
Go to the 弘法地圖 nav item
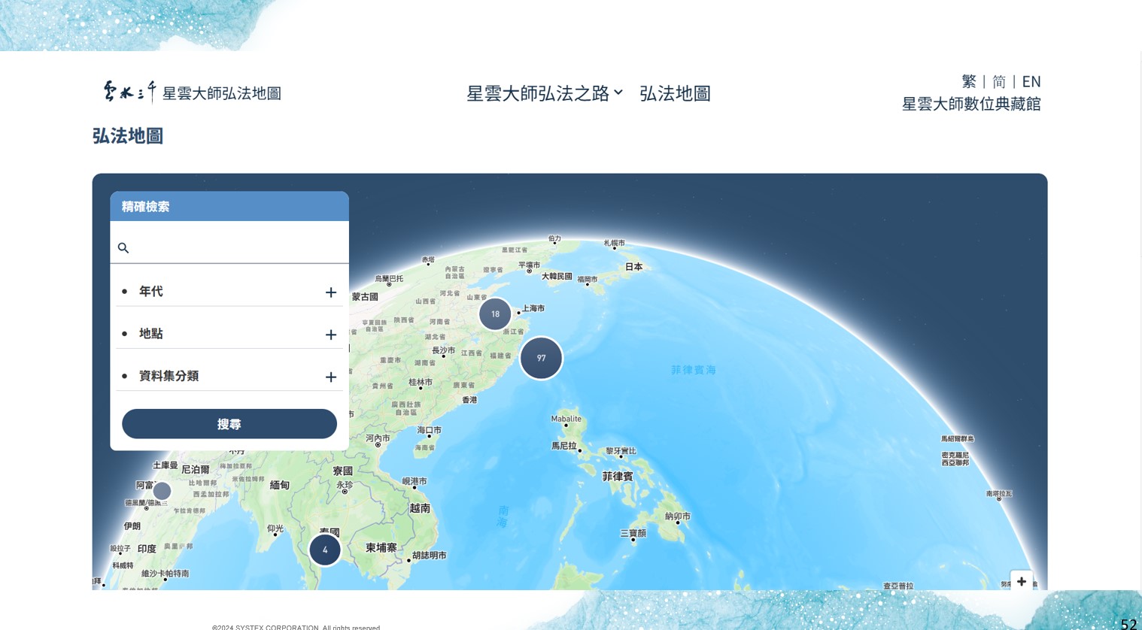coord(675,93)
